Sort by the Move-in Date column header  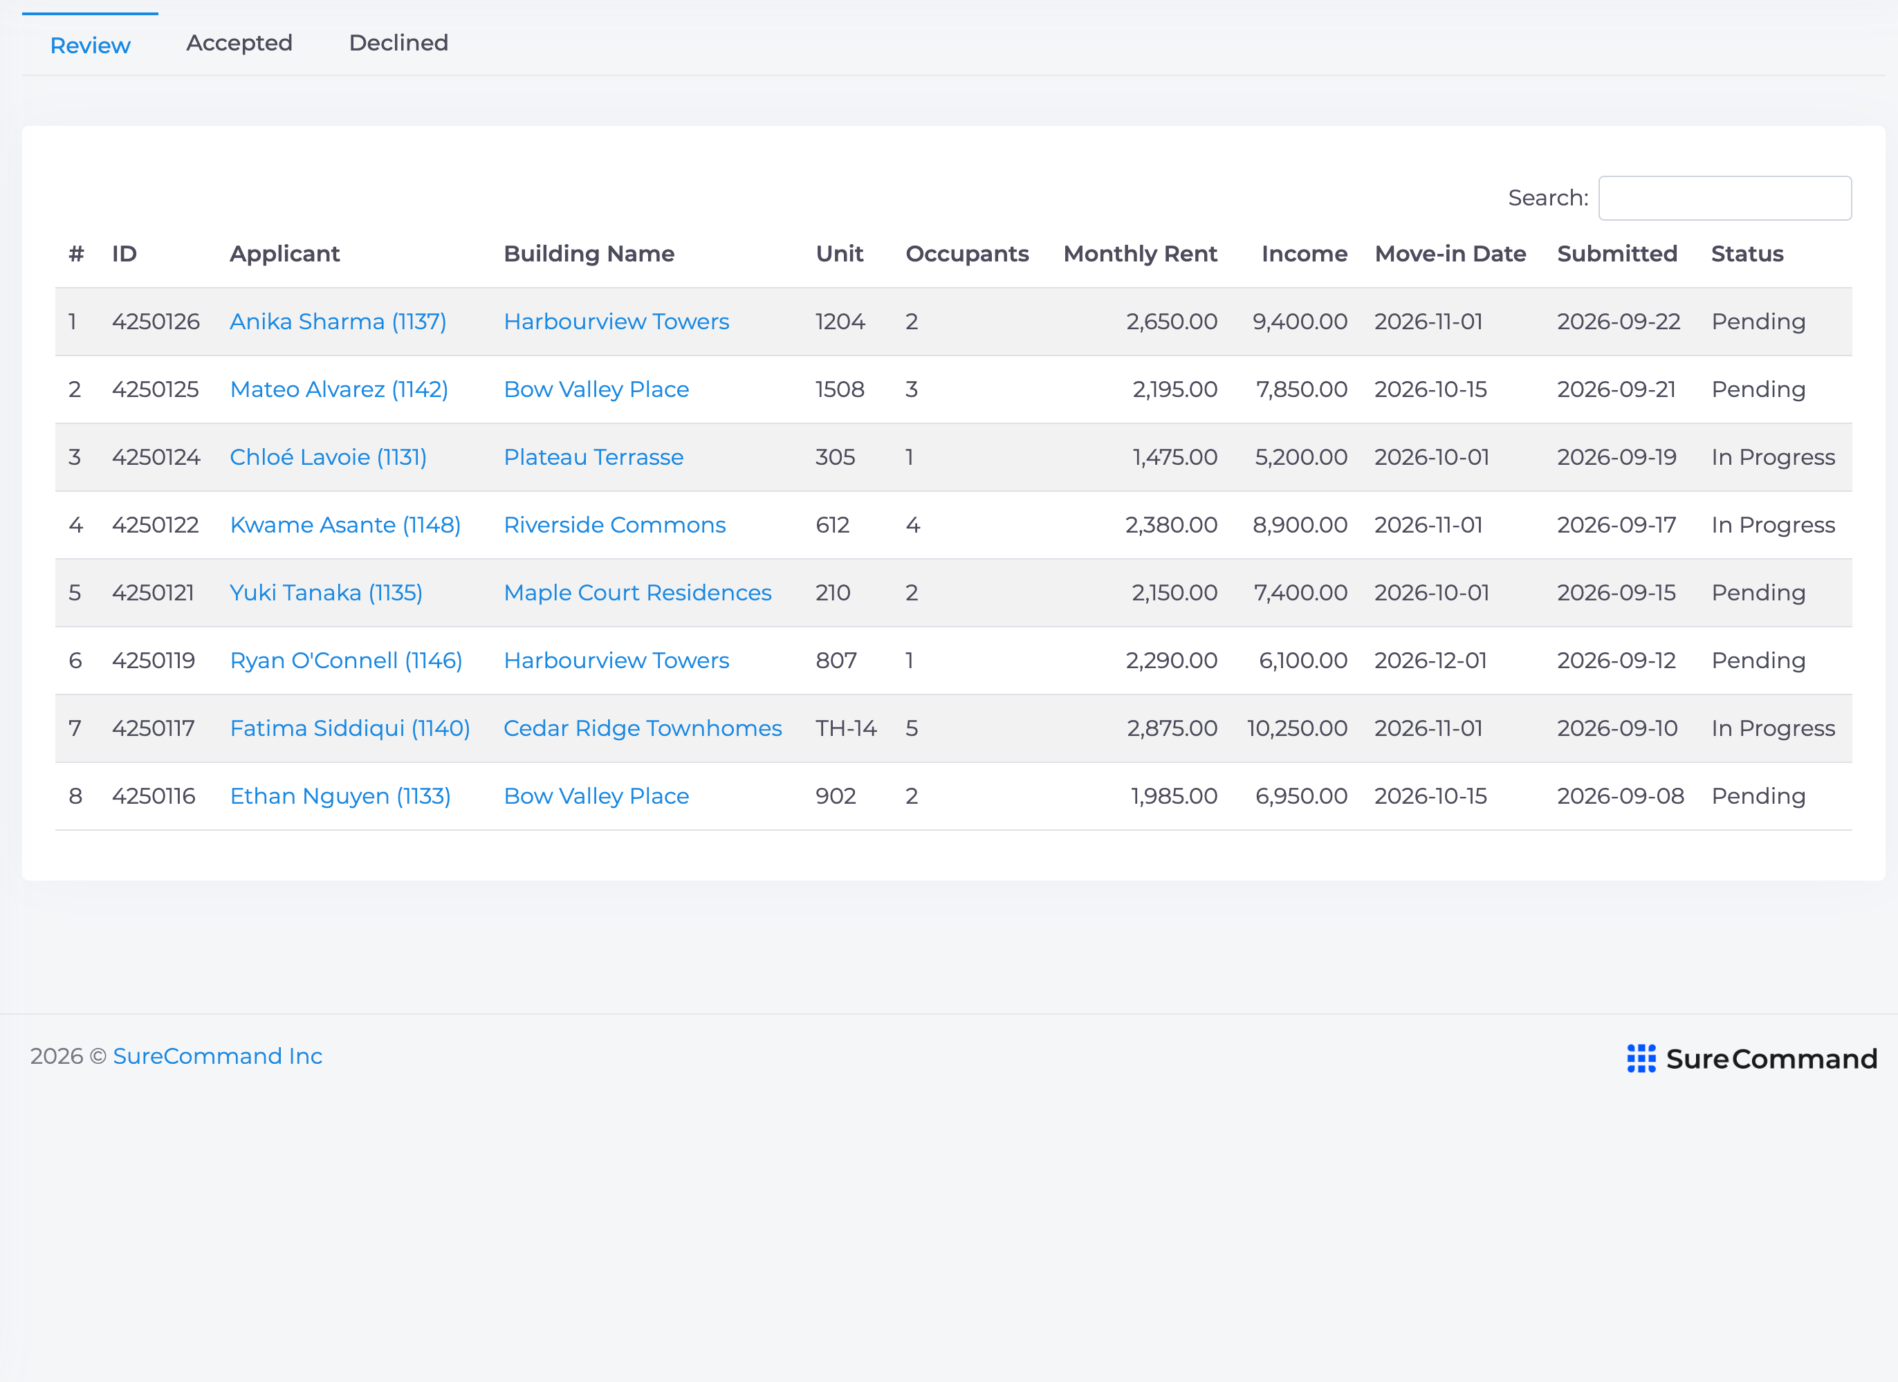(x=1450, y=254)
